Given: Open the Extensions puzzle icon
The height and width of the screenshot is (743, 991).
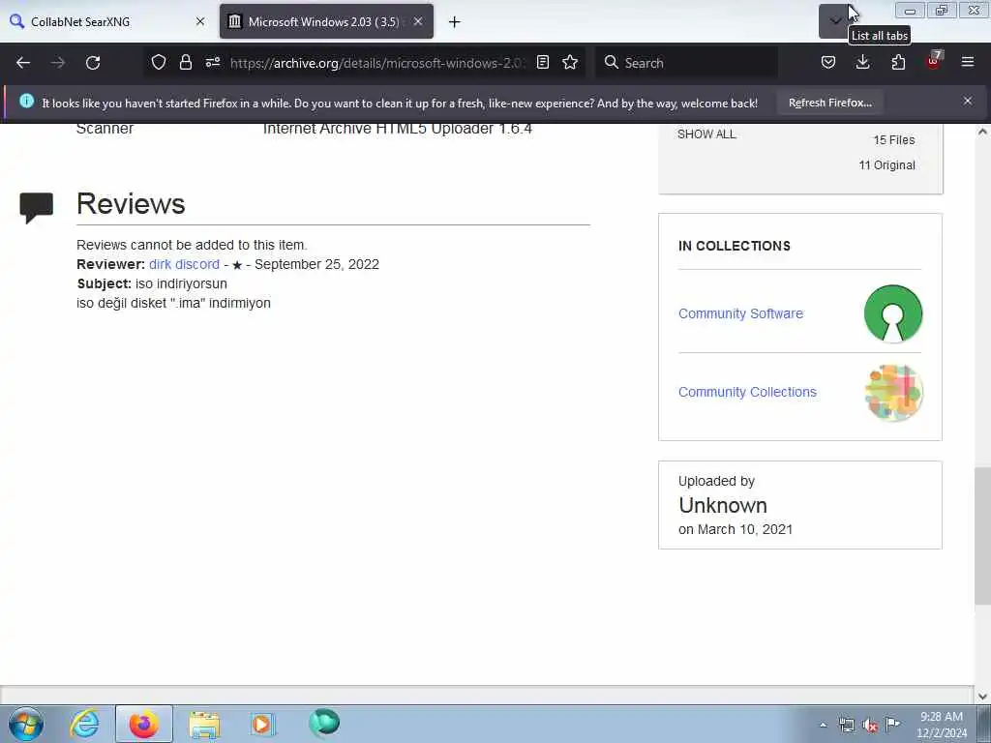Looking at the screenshot, I should coord(898,63).
